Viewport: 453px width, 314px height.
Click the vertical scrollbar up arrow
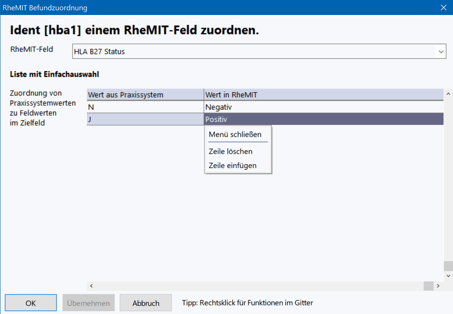point(448,93)
